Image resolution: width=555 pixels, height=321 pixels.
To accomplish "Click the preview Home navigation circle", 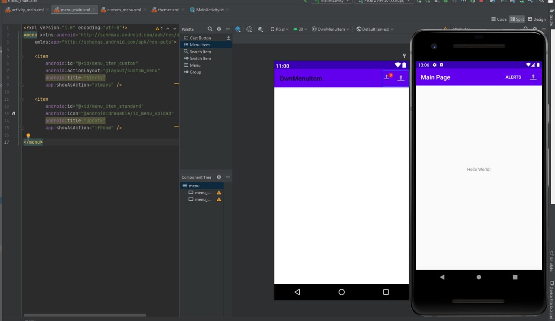I will click(342, 292).
